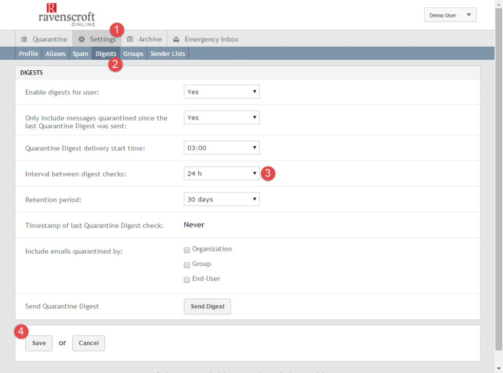Viewport: 503px width, 373px height.
Task: Open the Interval between digest checks dropdown
Action: [221, 173]
